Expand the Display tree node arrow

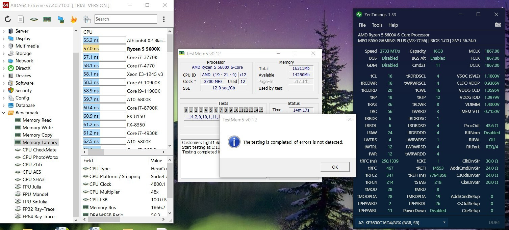[x=4, y=38]
